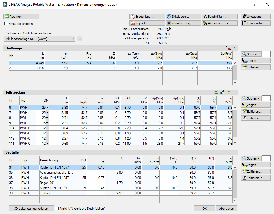Click Editieren... in the Bauteile section
The width and height of the screenshot is (274, 214).
click(x=256, y=171)
